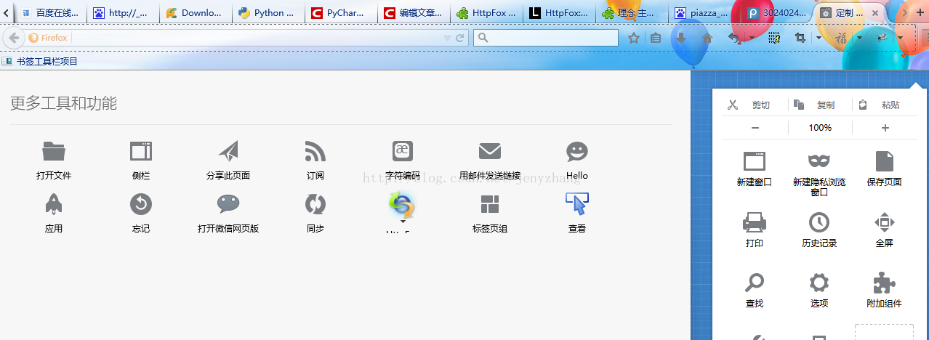Click the home icon in the toolbar
Image resolution: width=929 pixels, height=340 pixels.
tap(707, 38)
